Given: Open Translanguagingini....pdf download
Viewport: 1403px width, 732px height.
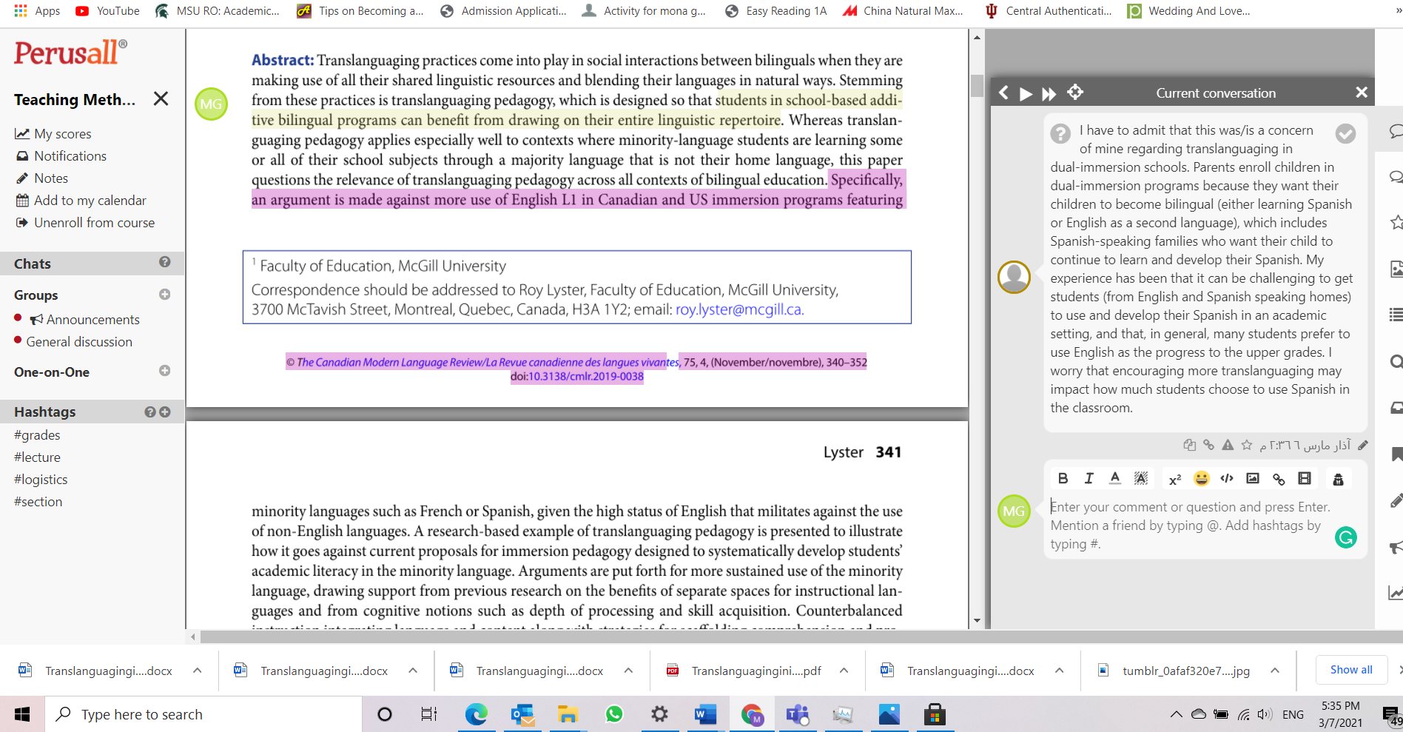Looking at the screenshot, I should click(744, 671).
